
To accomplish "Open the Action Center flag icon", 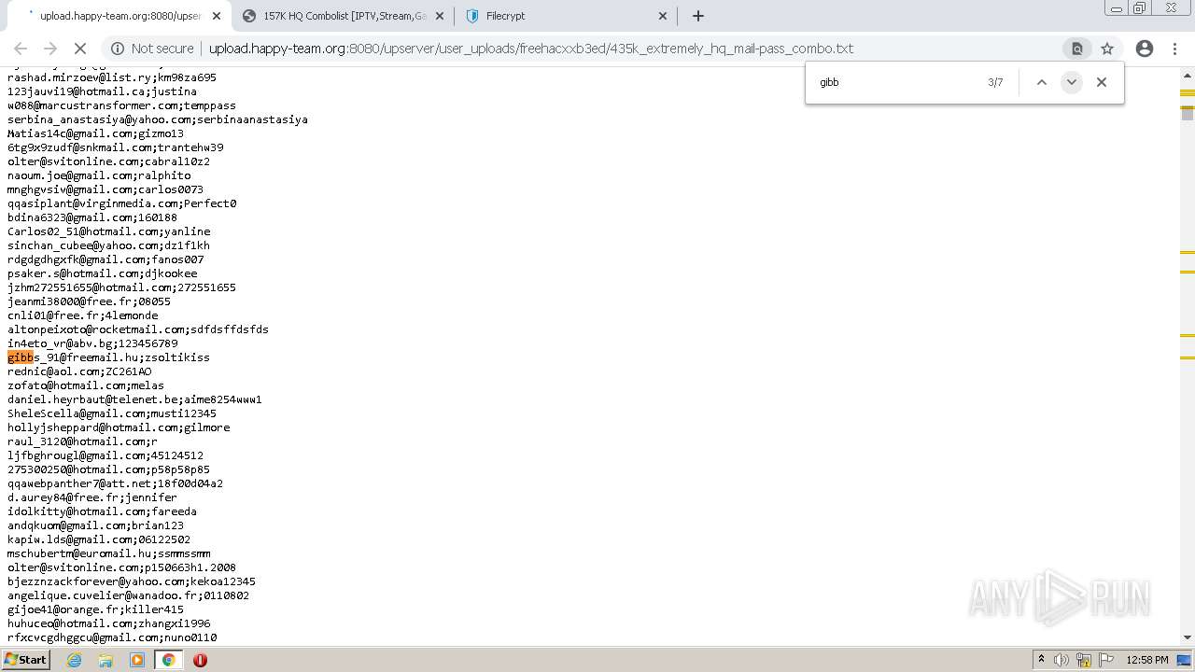I will coord(1106,660).
